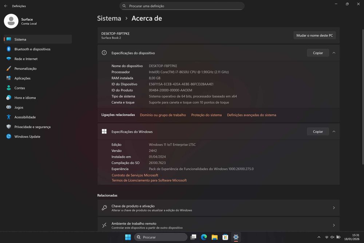Select Bluetooth e dispositivos category
The height and width of the screenshot is (243, 364).
[x=38, y=49]
